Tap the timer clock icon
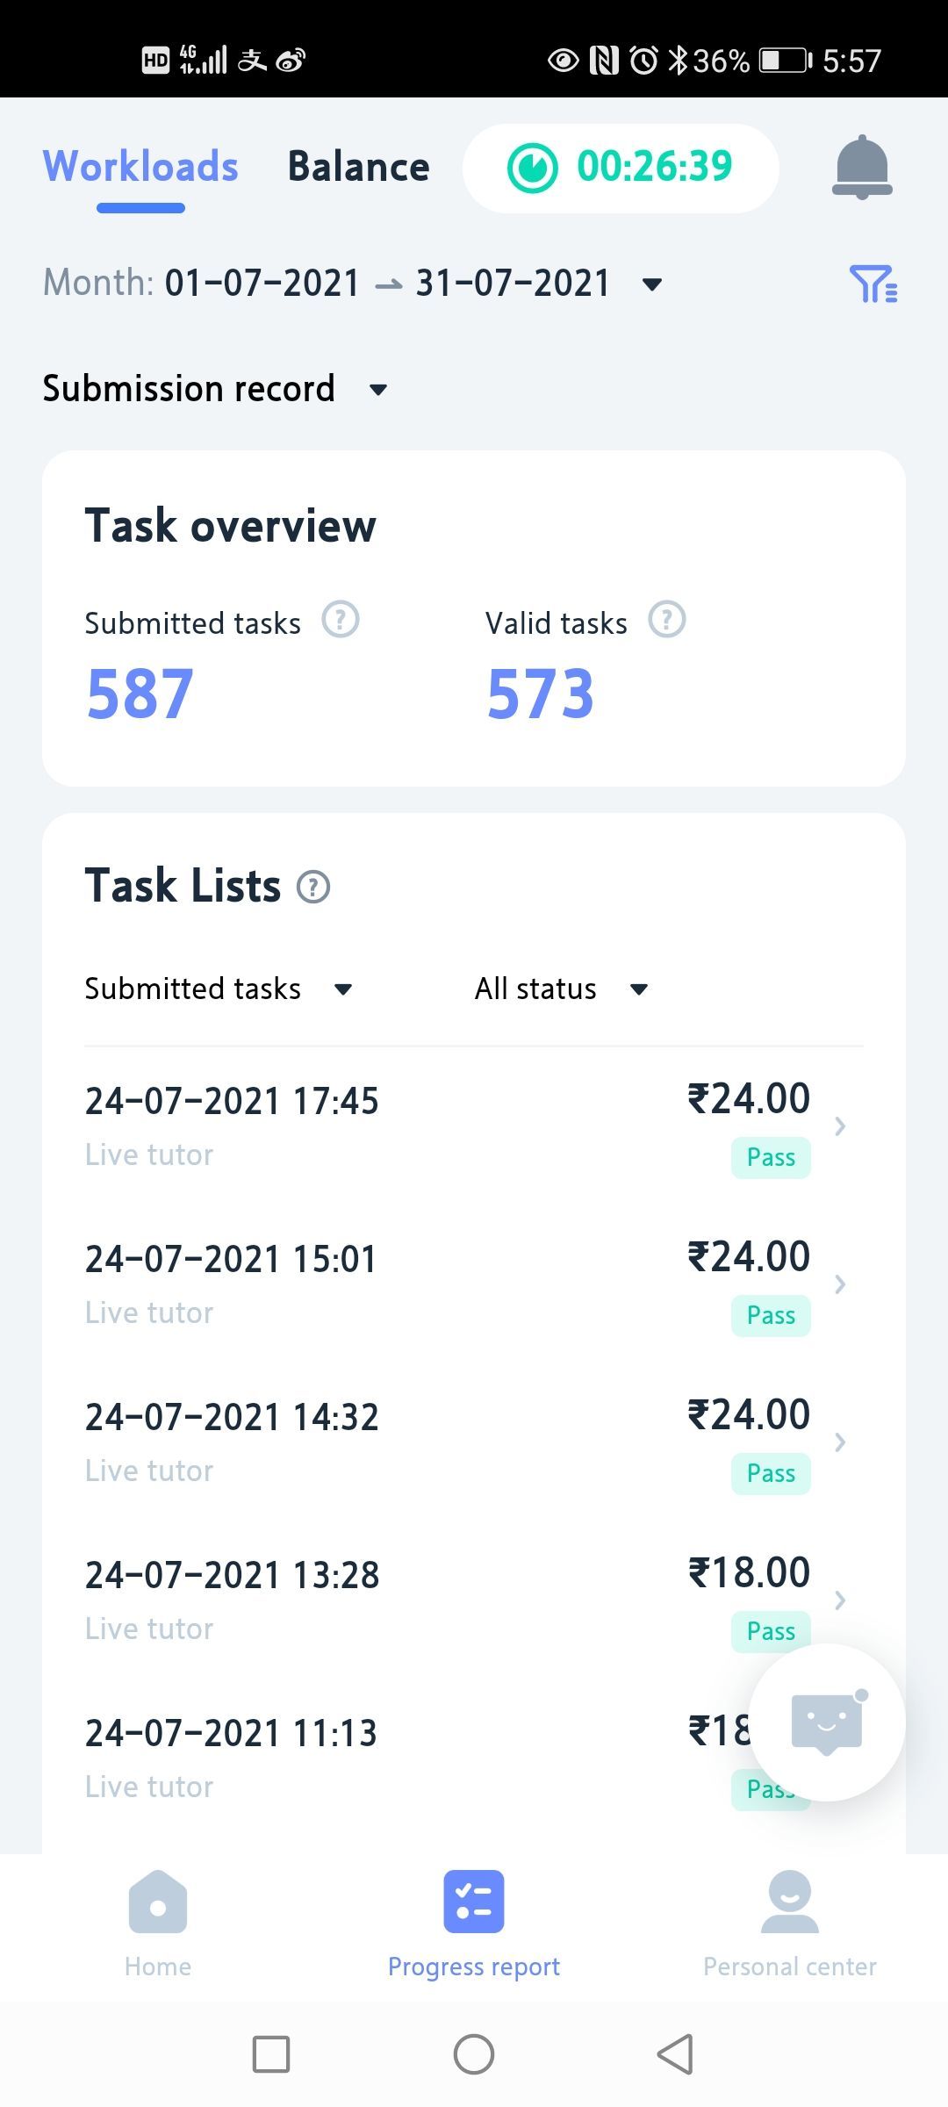The width and height of the screenshot is (948, 2107). point(532,168)
